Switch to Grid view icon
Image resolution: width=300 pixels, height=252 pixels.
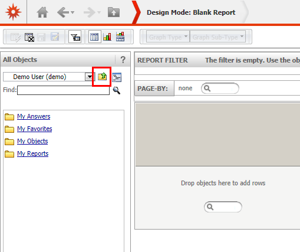(94, 37)
